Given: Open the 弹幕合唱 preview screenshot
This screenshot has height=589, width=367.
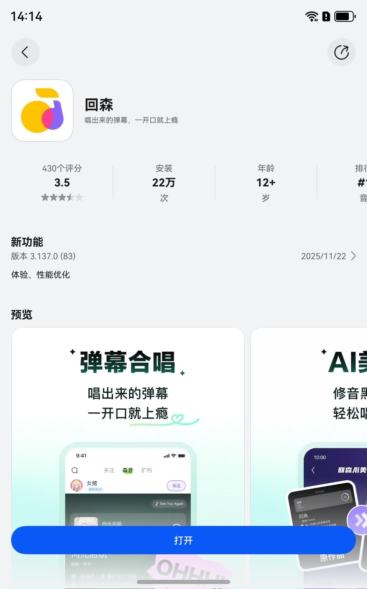Looking at the screenshot, I should coord(128,412).
